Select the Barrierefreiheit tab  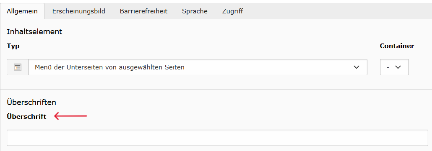coord(143,11)
